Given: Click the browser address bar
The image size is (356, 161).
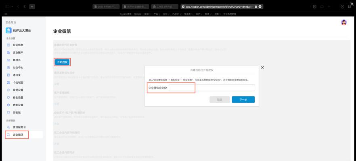Looking at the screenshot, I should 222,7.
